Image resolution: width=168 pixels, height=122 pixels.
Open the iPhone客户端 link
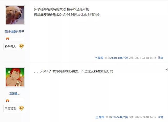119,117
